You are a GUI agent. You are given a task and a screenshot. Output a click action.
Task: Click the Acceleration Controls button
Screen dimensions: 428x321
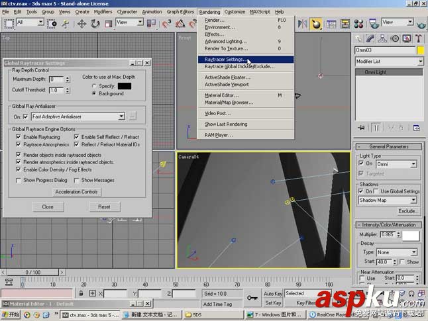76,192
